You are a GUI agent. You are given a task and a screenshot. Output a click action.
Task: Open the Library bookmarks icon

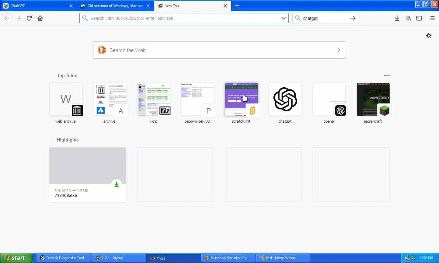[408, 18]
